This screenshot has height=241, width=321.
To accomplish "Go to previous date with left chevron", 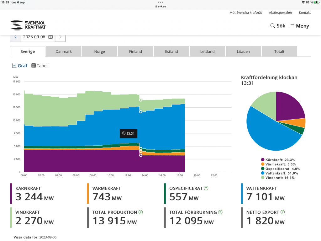I will coord(15,37).
